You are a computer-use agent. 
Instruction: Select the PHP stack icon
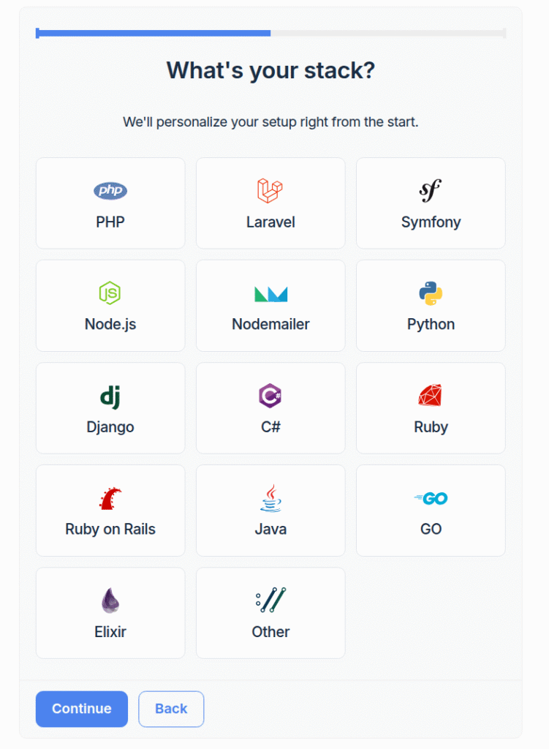[x=110, y=190]
